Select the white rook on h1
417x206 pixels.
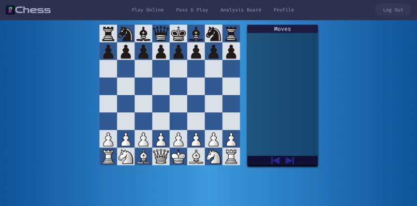[x=231, y=156]
